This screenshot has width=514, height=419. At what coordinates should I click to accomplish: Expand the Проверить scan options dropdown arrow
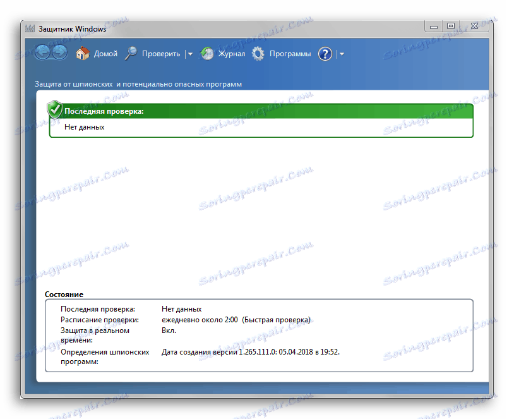(190, 54)
